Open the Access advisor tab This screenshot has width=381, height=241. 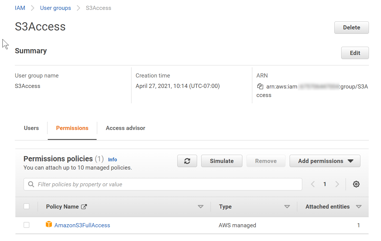pyautogui.click(x=125, y=128)
